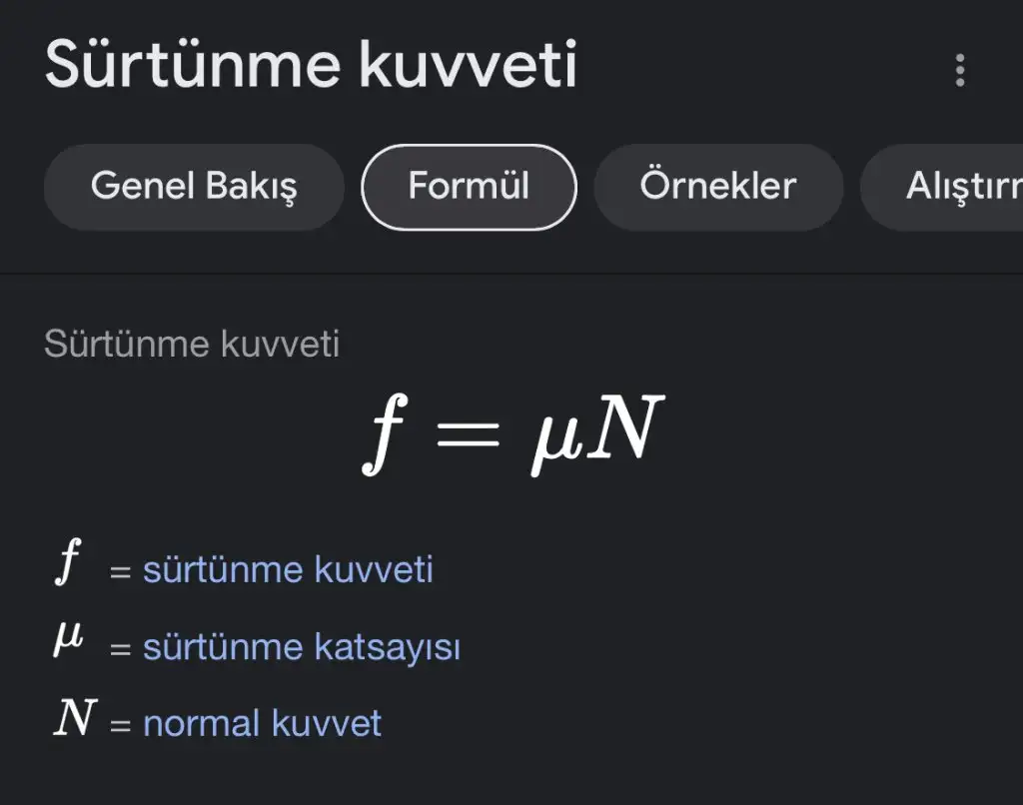1023x805 pixels.
Task: Open the Örnekler tab
Action: pos(717,187)
